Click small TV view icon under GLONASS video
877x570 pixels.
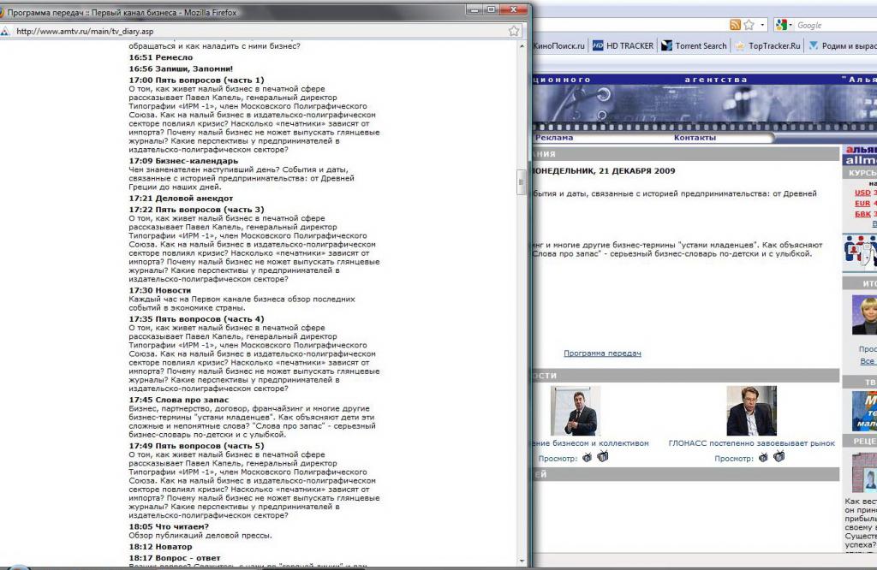click(x=764, y=458)
